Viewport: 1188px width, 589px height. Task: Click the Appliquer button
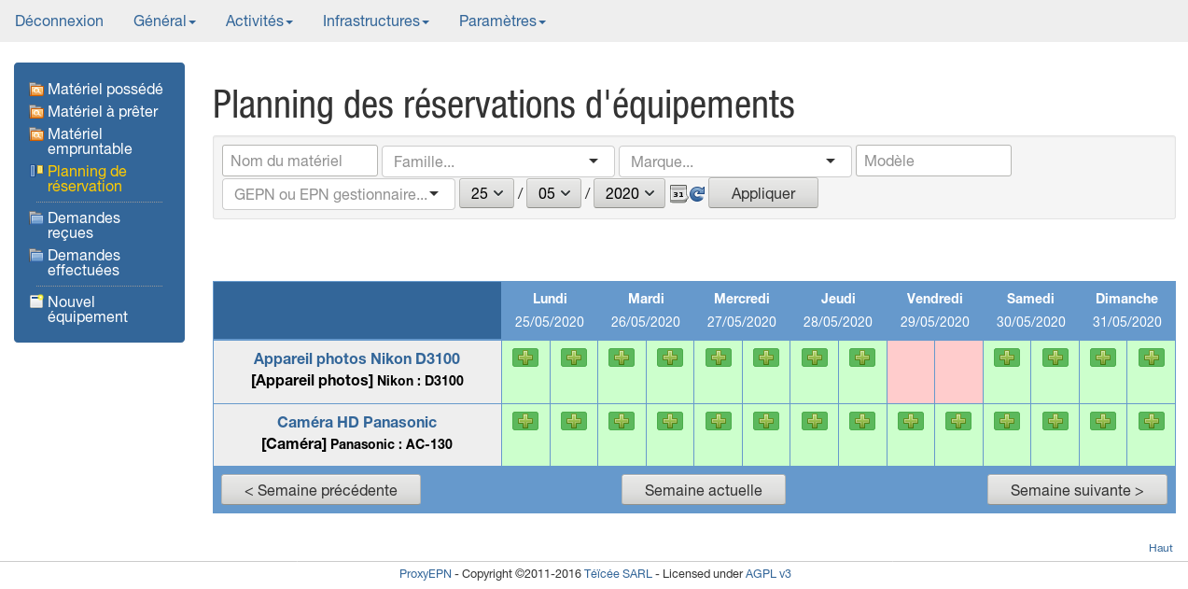click(762, 194)
